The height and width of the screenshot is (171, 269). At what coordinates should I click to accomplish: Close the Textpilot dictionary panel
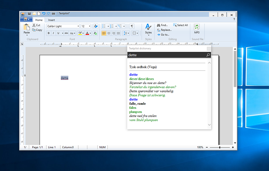click(x=209, y=49)
